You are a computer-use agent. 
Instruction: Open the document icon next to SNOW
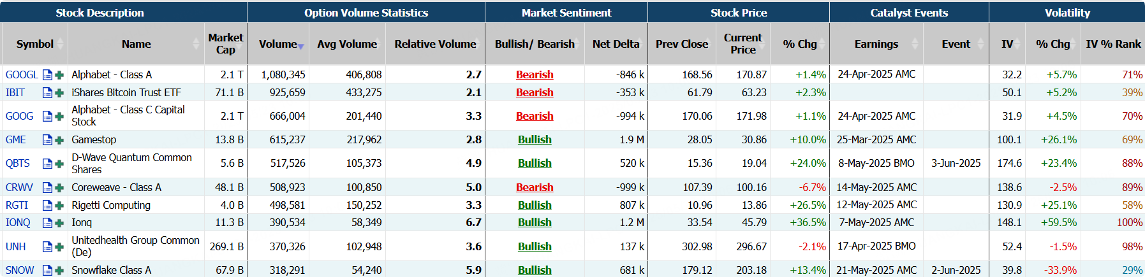(x=47, y=271)
